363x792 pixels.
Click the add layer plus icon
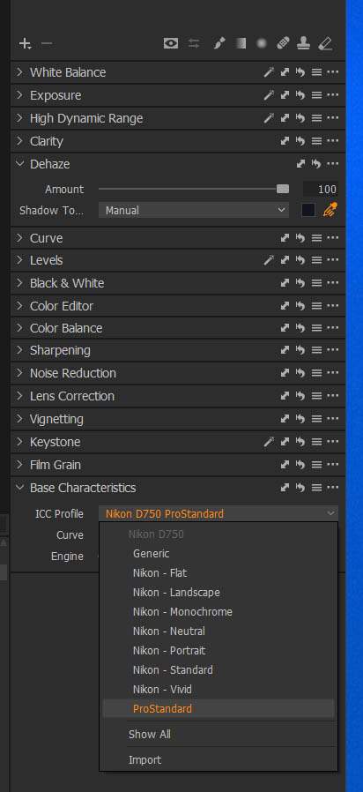click(25, 44)
